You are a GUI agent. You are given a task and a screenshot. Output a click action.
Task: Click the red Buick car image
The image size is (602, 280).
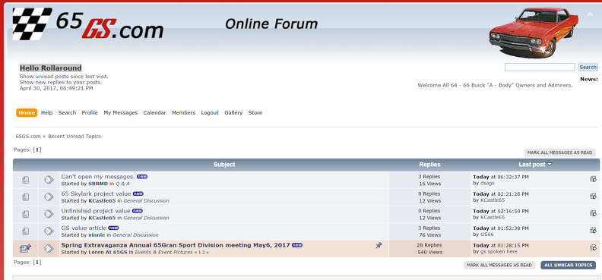[x=534, y=33]
